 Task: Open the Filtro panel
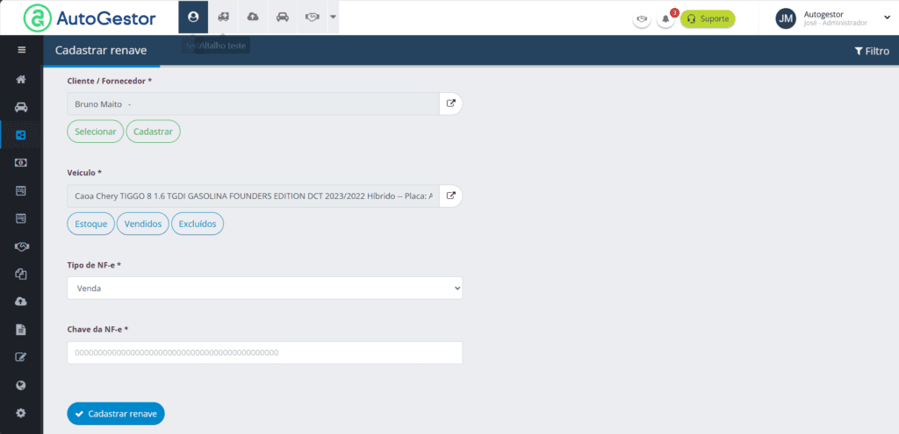point(871,51)
